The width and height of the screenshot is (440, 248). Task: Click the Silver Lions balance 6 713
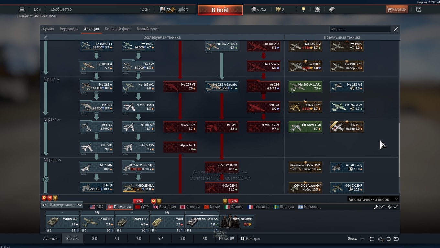tap(259, 9)
